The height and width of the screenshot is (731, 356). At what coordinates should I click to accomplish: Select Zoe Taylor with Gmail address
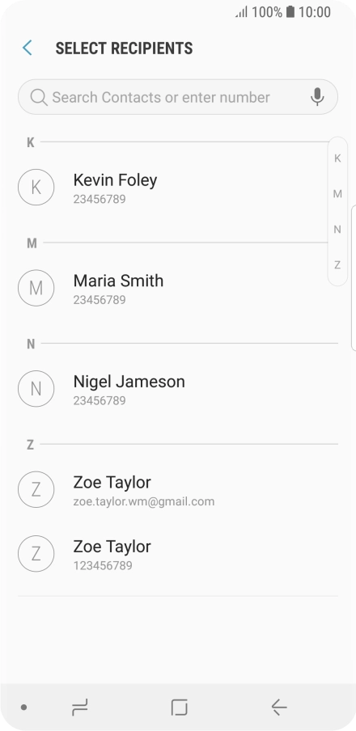click(178, 489)
